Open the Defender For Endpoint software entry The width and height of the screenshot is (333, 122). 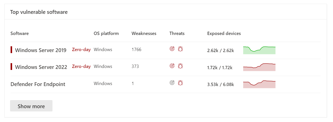[38, 84]
